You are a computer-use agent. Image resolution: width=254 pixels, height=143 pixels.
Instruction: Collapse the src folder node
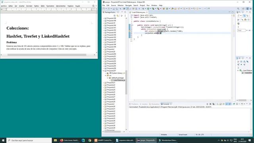[106, 75]
